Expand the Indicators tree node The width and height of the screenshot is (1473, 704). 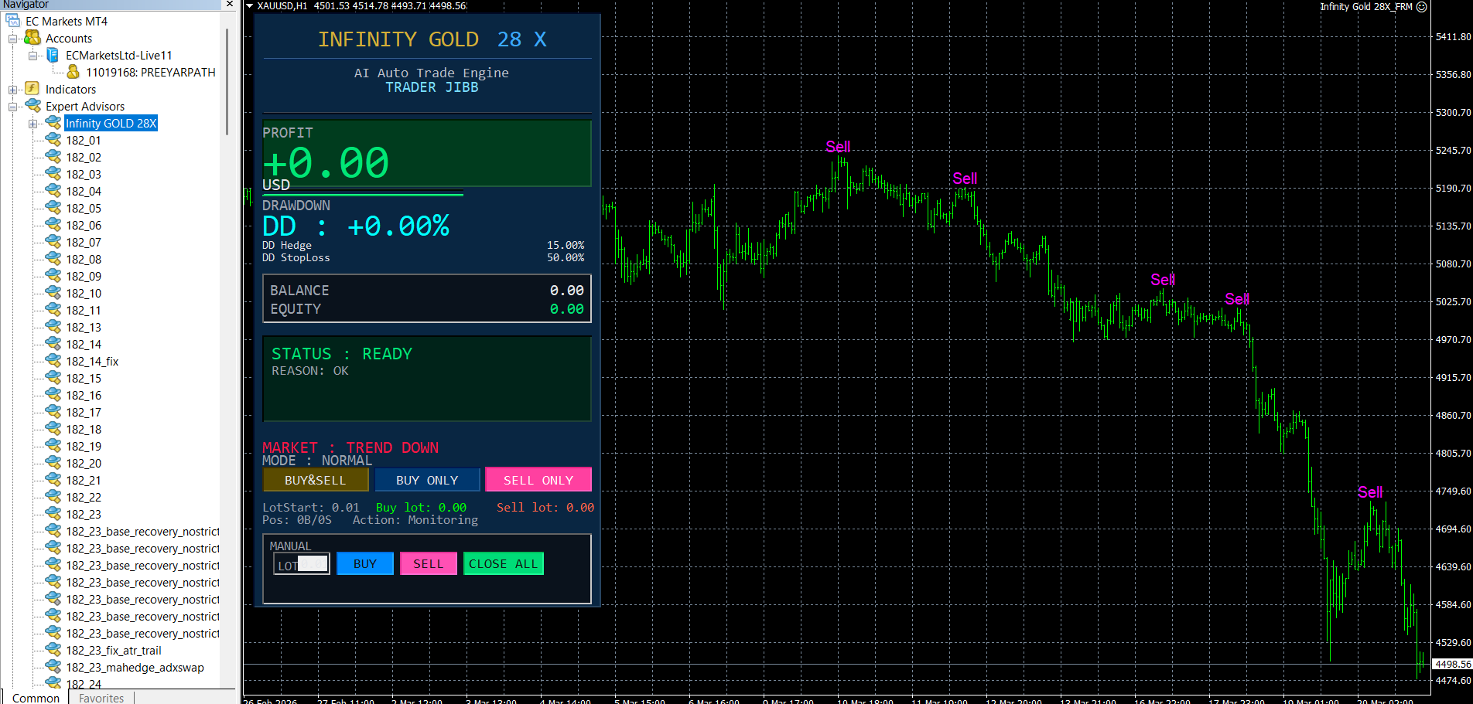(12, 90)
